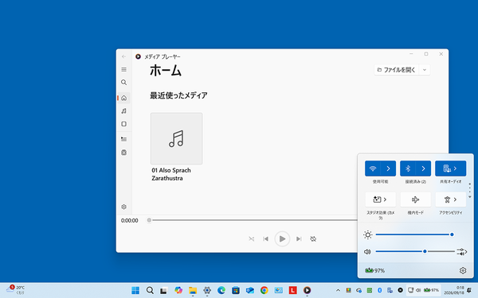478x298 pixels.
Task: Open File Explorer from taskbar
Action: (x=193, y=290)
